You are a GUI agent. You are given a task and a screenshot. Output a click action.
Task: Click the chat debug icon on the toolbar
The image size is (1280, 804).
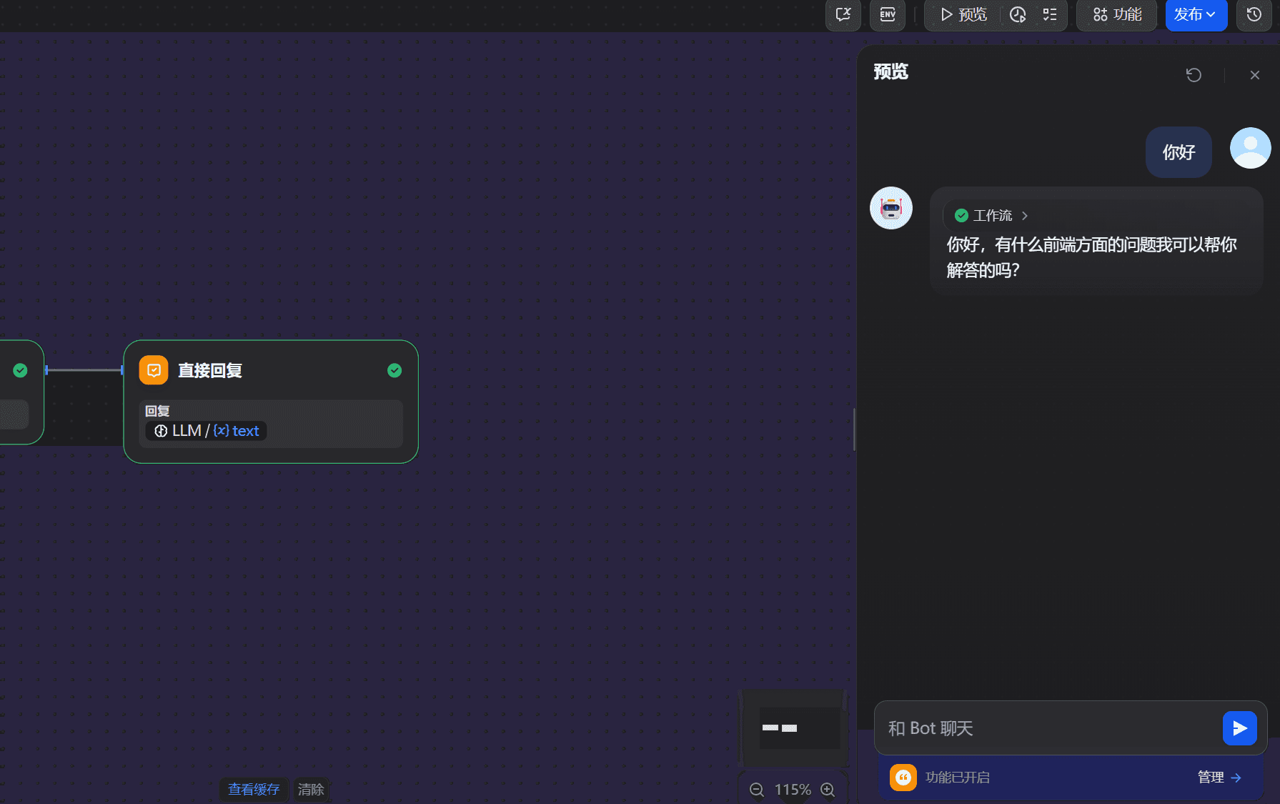tap(843, 15)
